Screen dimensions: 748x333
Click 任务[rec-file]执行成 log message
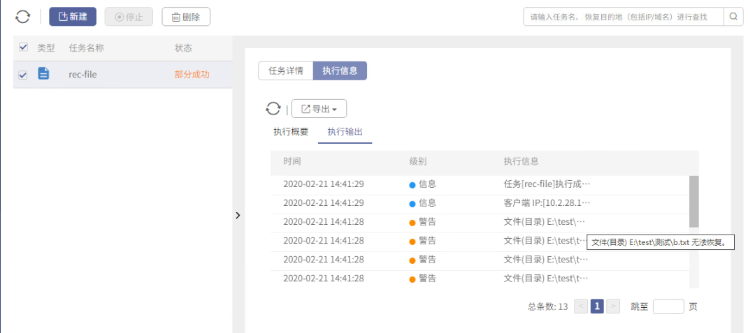point(547,184)
